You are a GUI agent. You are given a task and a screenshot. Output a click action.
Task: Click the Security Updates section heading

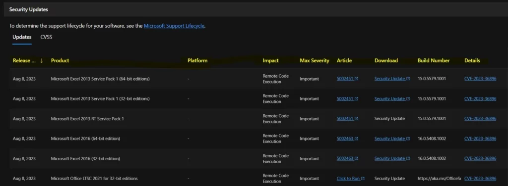[28, 10]
